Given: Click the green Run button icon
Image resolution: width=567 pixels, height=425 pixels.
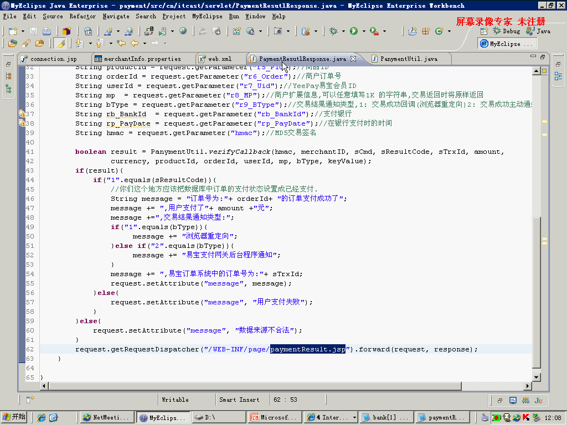Looking at the screenshot, I should click(354, 32).
